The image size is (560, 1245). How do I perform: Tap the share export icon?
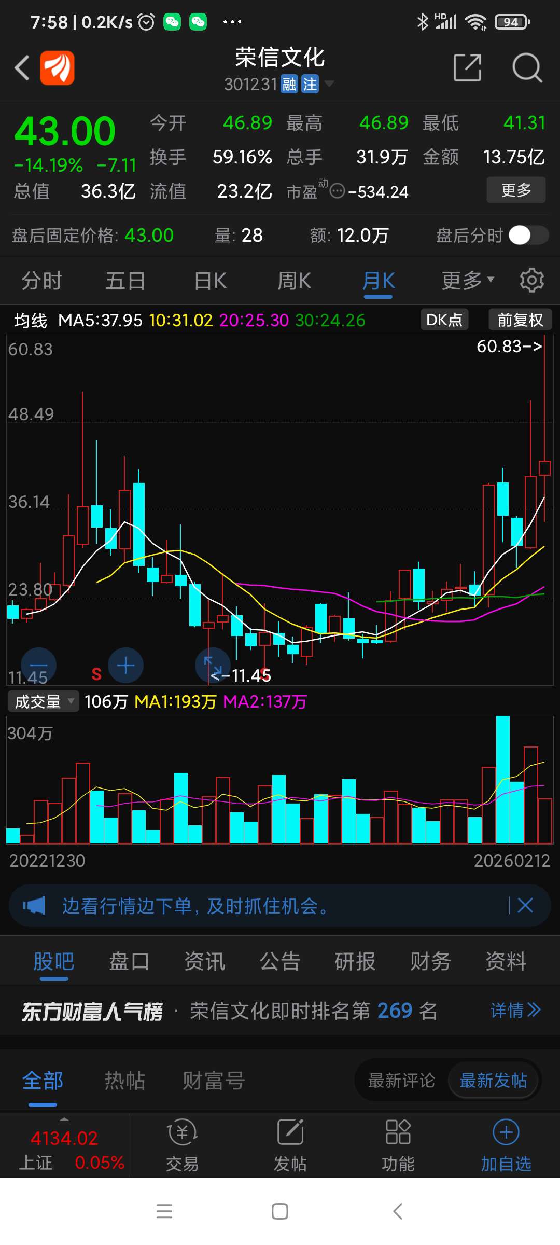tap(467, 67)
